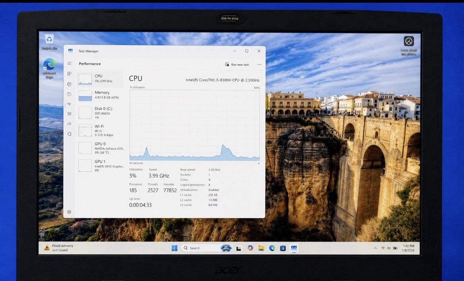
Task: Open Microsoft Edge from the taskbar
Action: [272, 248]
